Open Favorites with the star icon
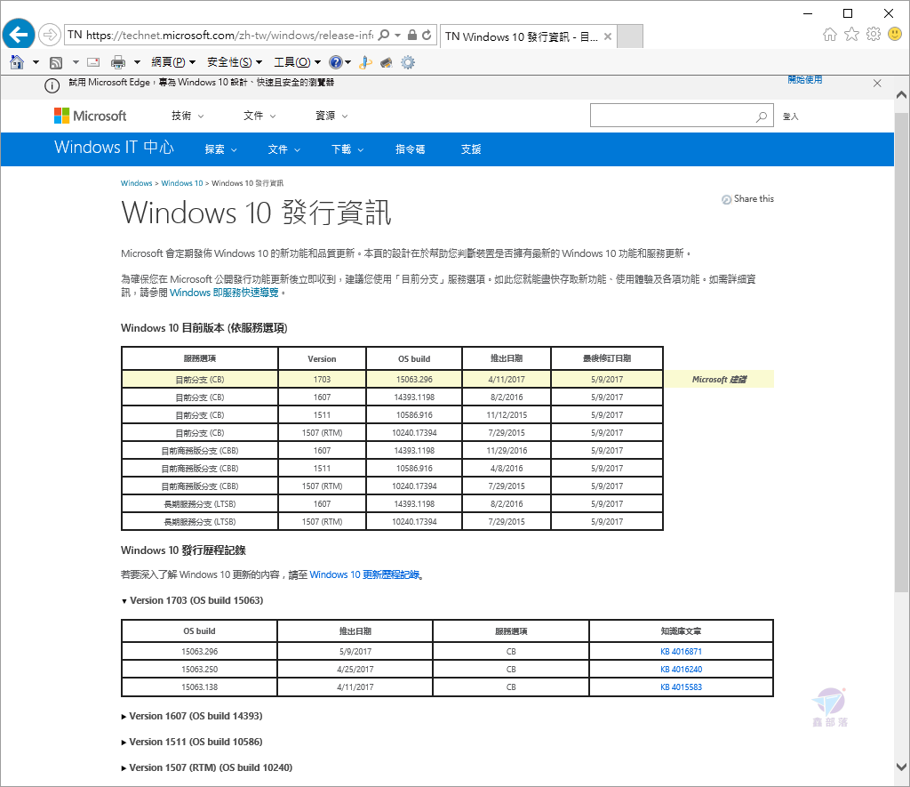 point(851,35)
